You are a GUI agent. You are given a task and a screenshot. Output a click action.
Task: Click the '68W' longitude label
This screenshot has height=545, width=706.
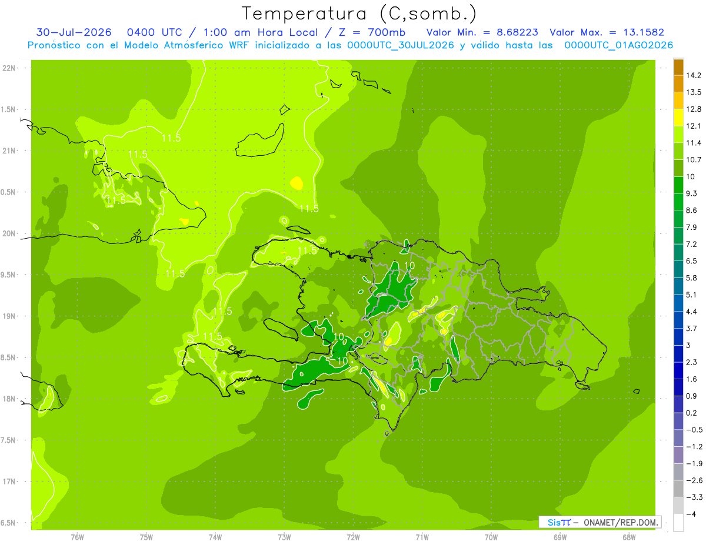[629, 537]
